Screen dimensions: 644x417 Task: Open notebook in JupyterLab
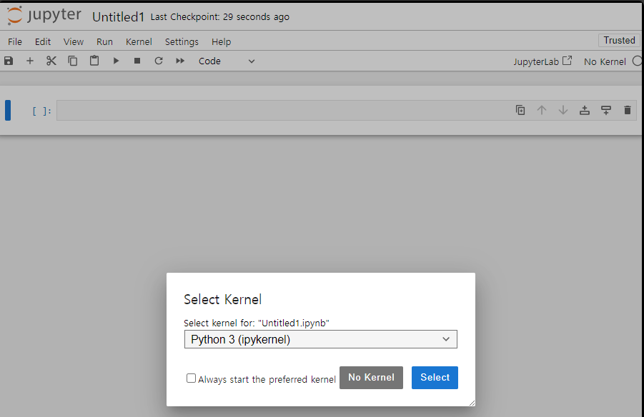pyautogui.click(x=542, y=61)
